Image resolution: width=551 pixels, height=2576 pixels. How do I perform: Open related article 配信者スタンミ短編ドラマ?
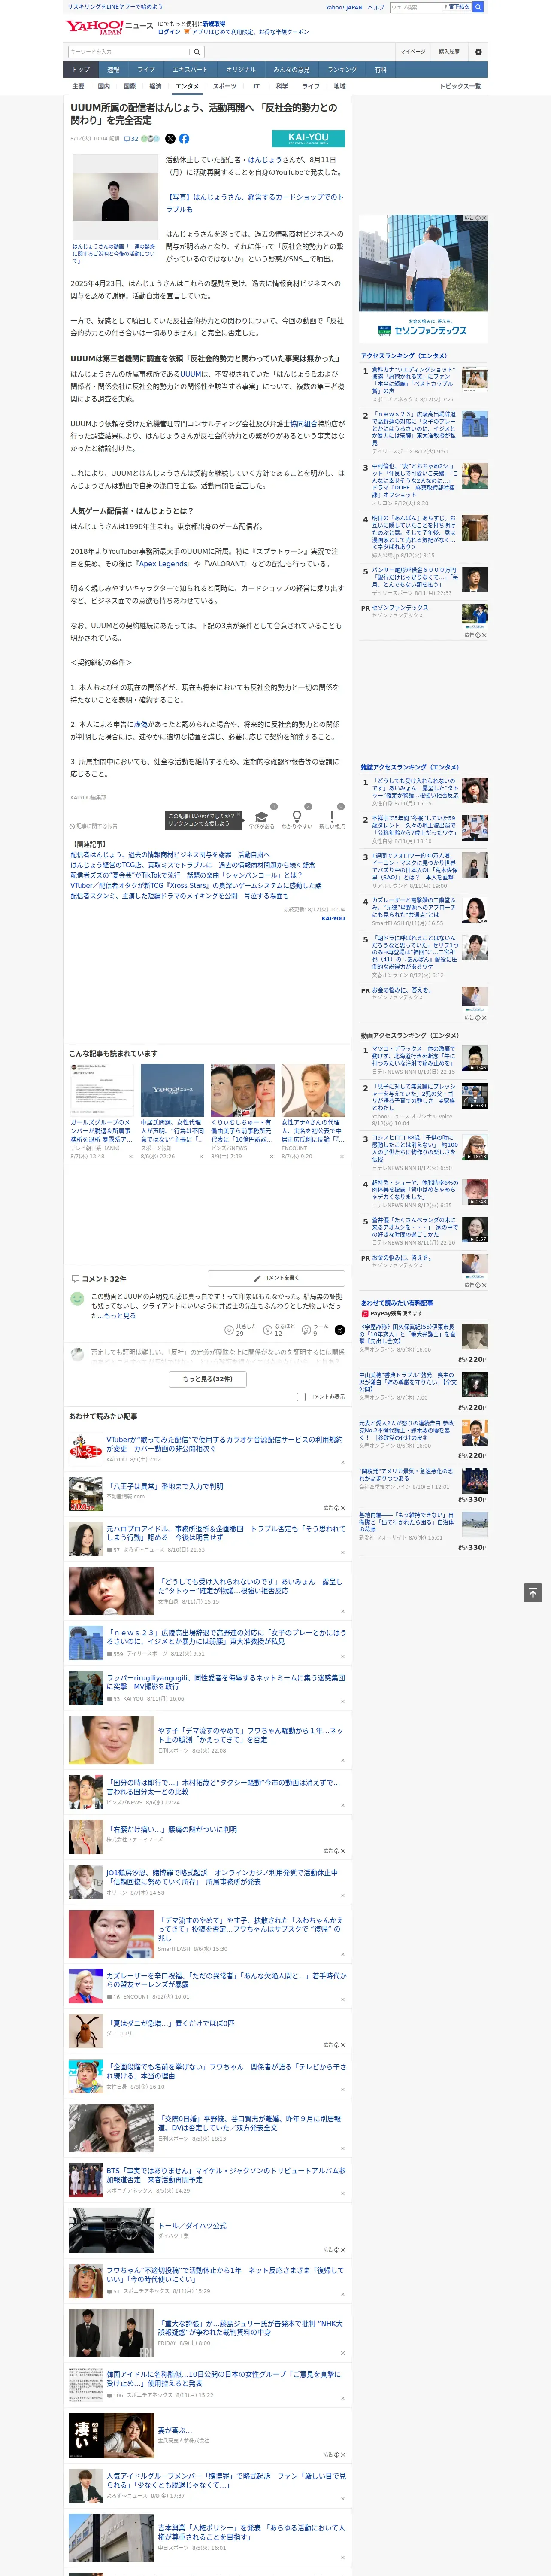[179, 896]
